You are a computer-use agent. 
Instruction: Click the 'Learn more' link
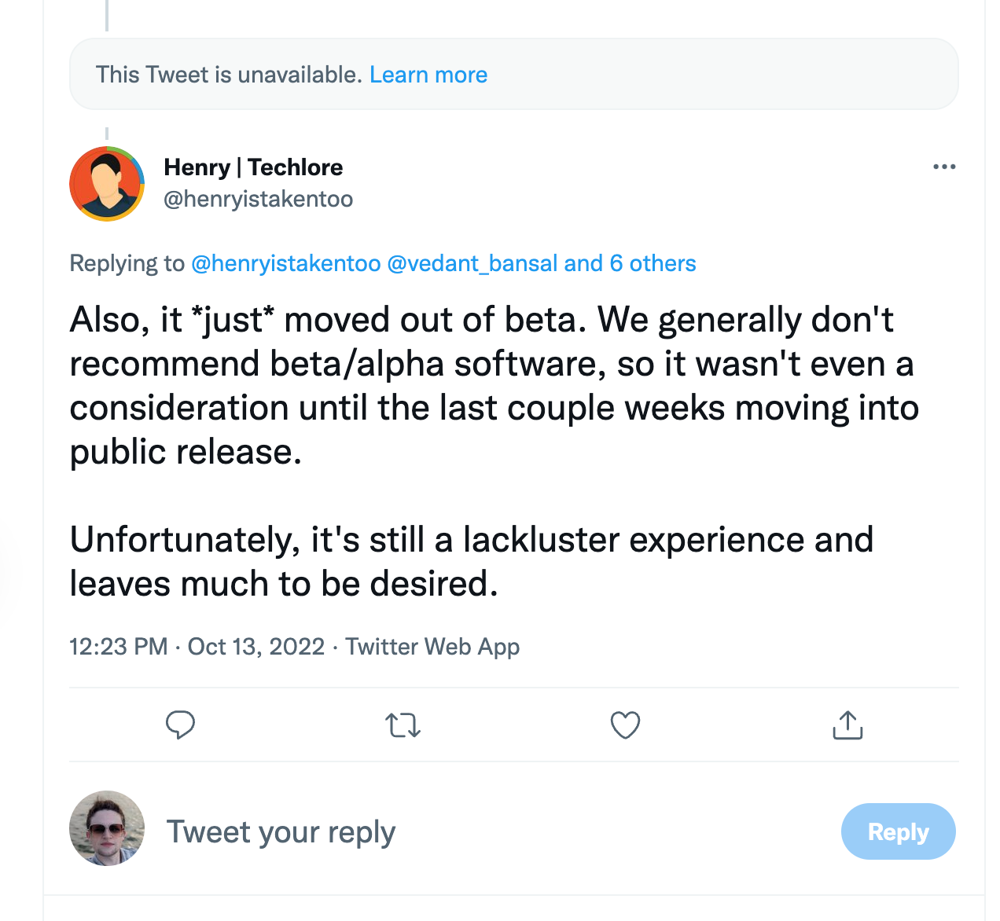click(x=428, y=75)
